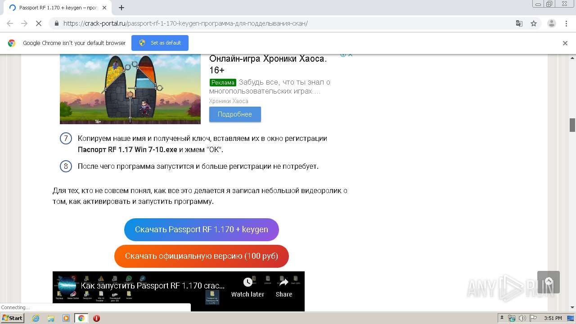Screen dimensions: 576x324
Task: Click the YouTube channel avatar in video
Action: tap(67, 285)
